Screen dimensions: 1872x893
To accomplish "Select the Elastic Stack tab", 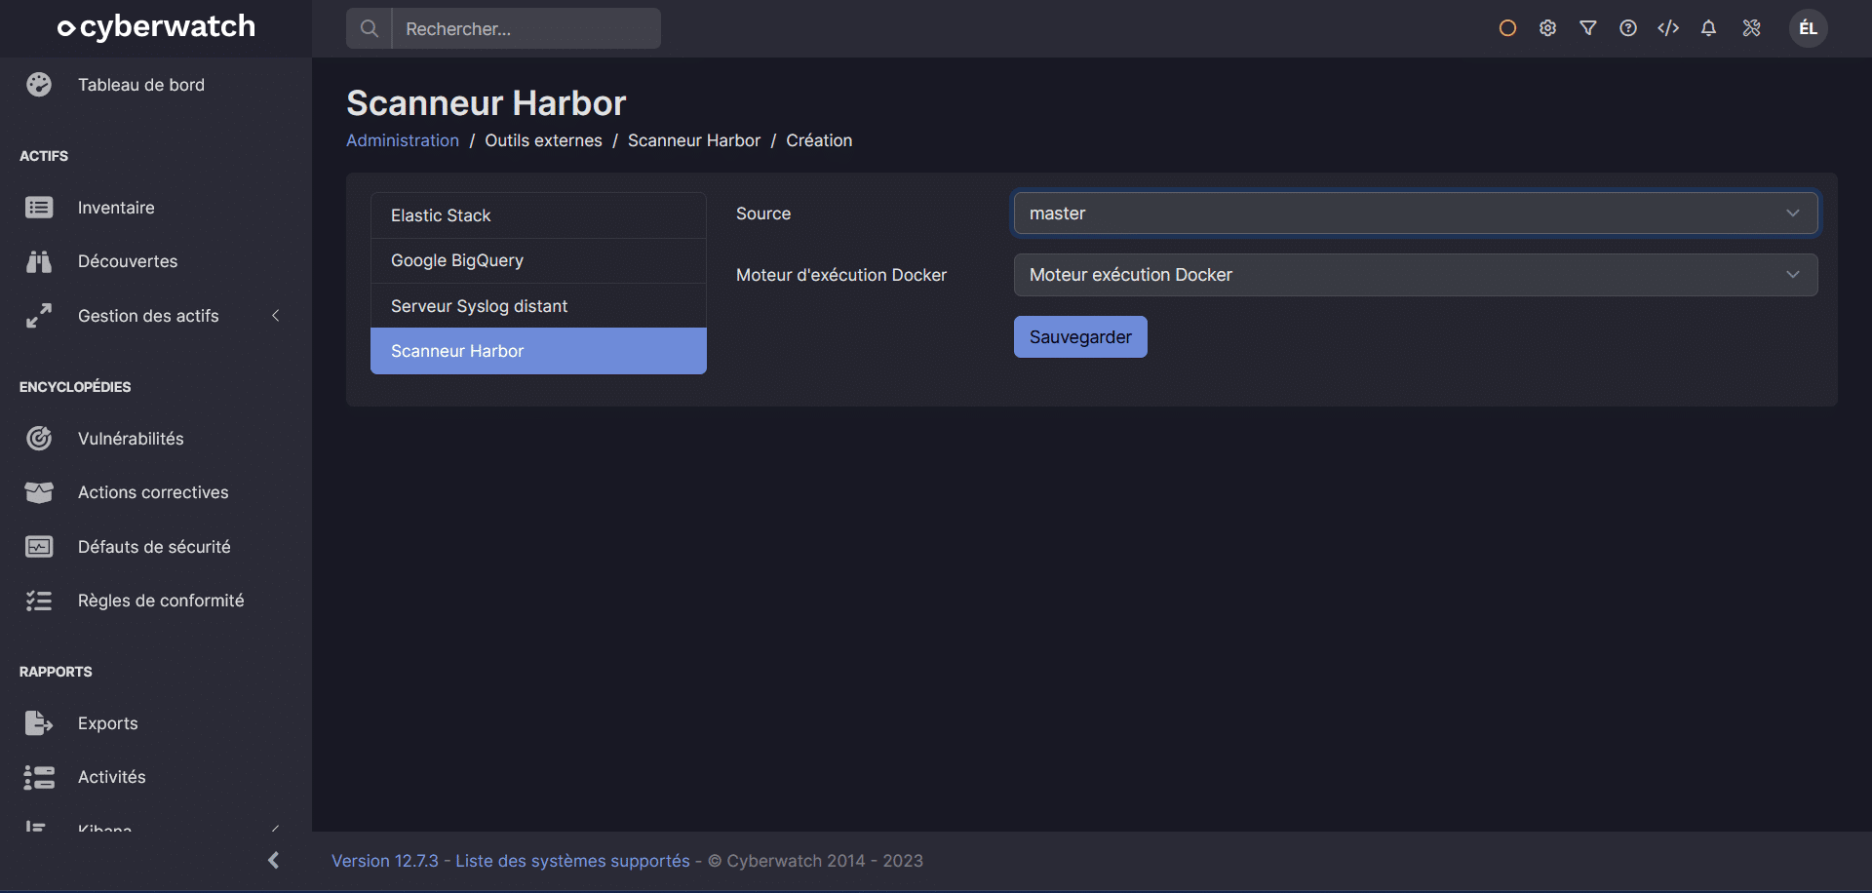I will tap(538, 215).
